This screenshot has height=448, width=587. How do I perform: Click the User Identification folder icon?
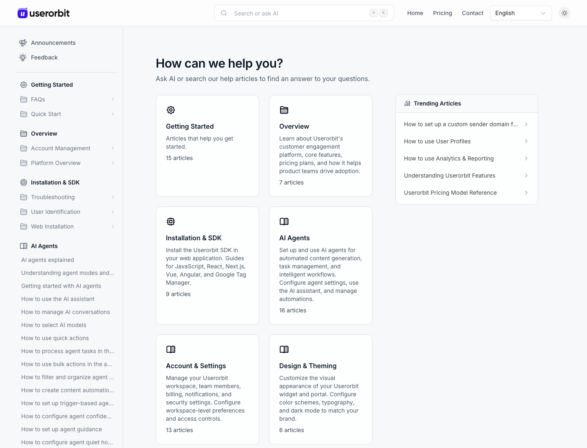coord(24,212)
